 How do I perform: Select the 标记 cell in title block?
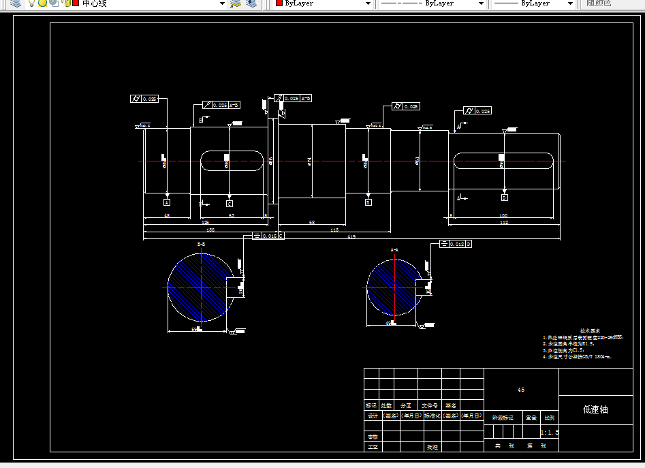[371, 405]
